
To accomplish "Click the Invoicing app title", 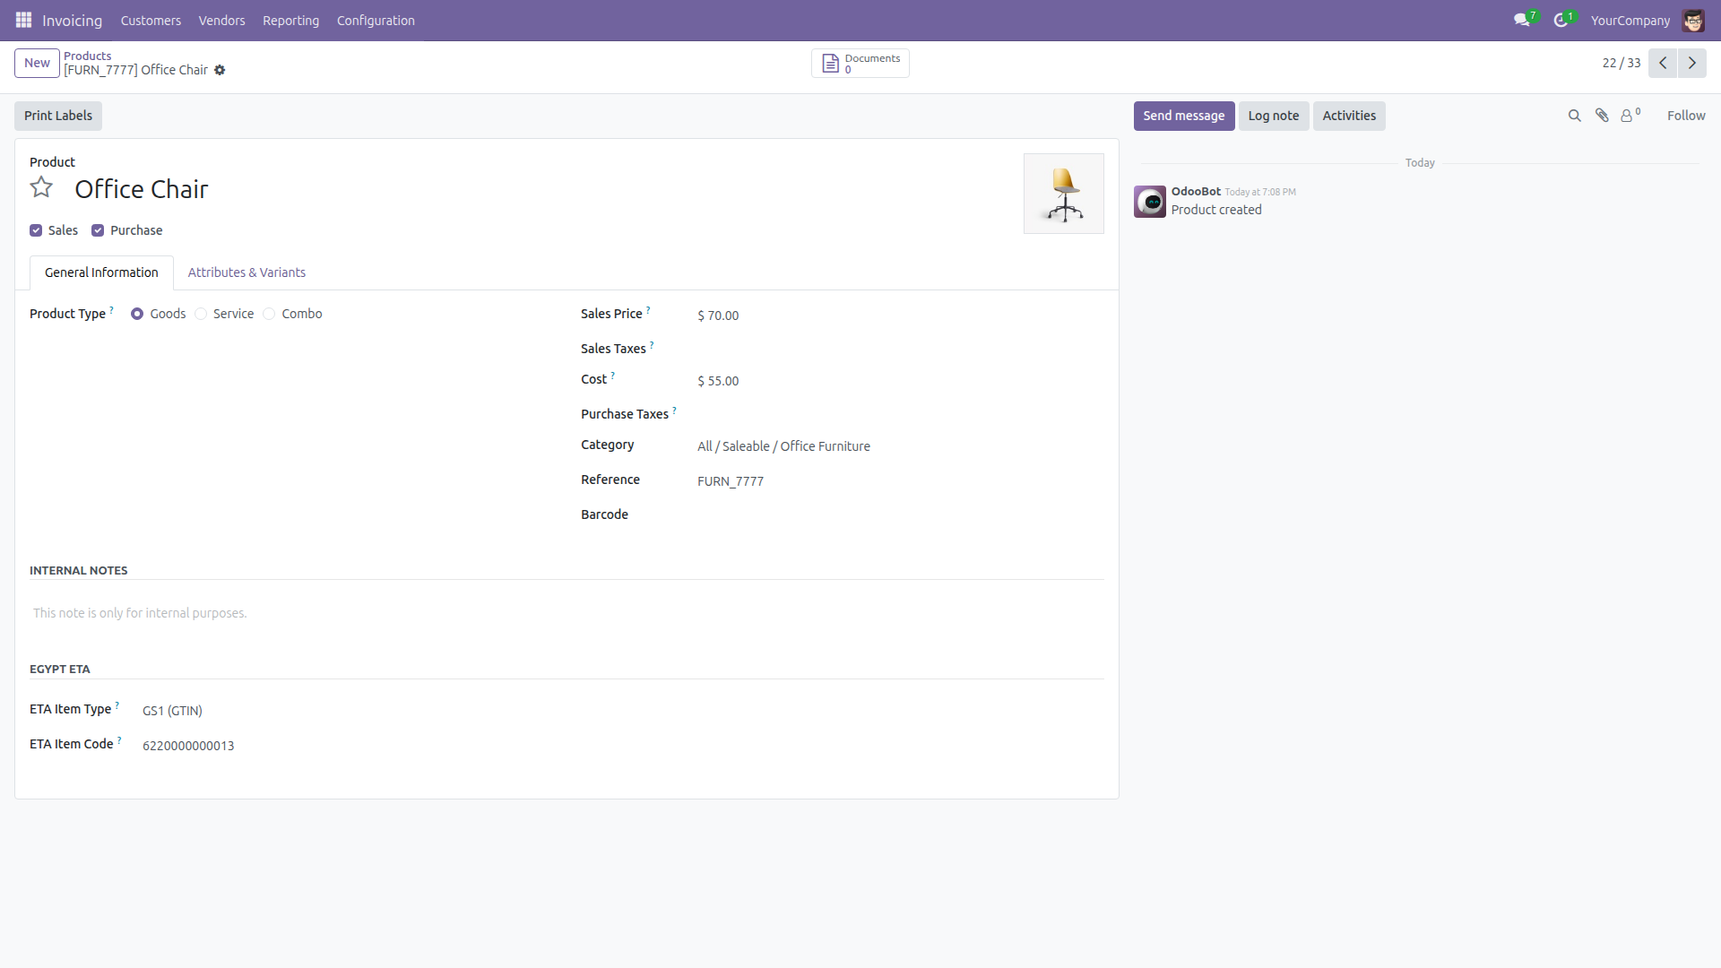I will point(72,20).
